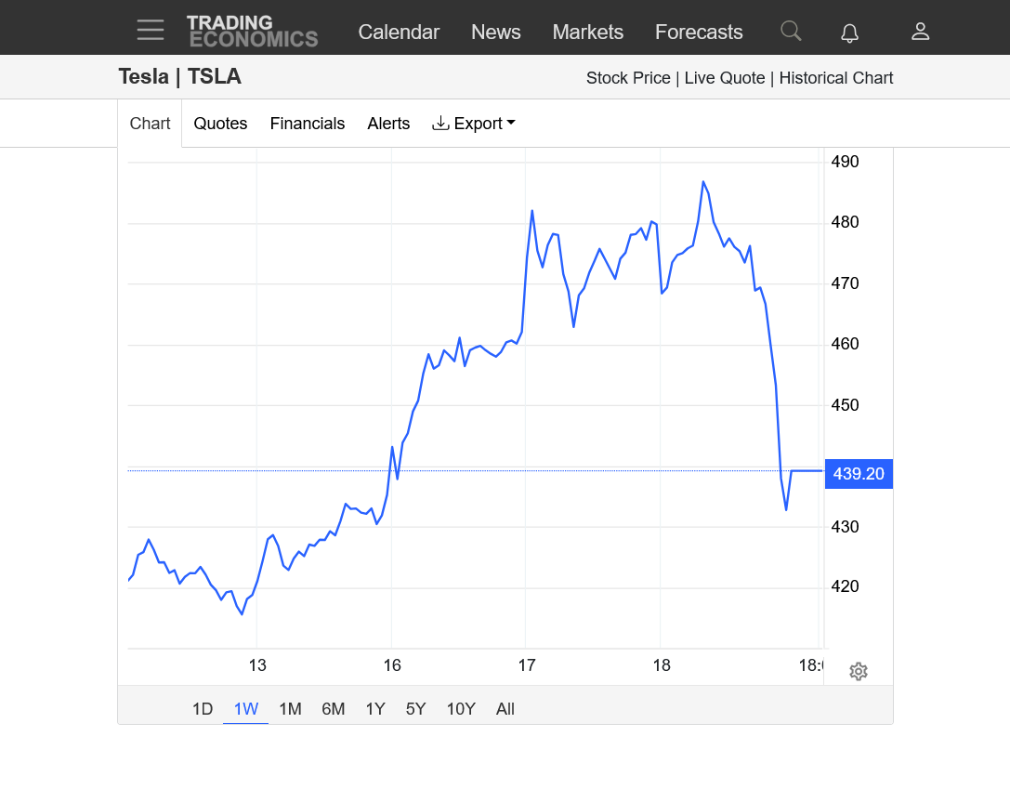This screenshot has height=789, width=1010.
Task: Click the date label 18 on time axis
Action: point(662,665)
